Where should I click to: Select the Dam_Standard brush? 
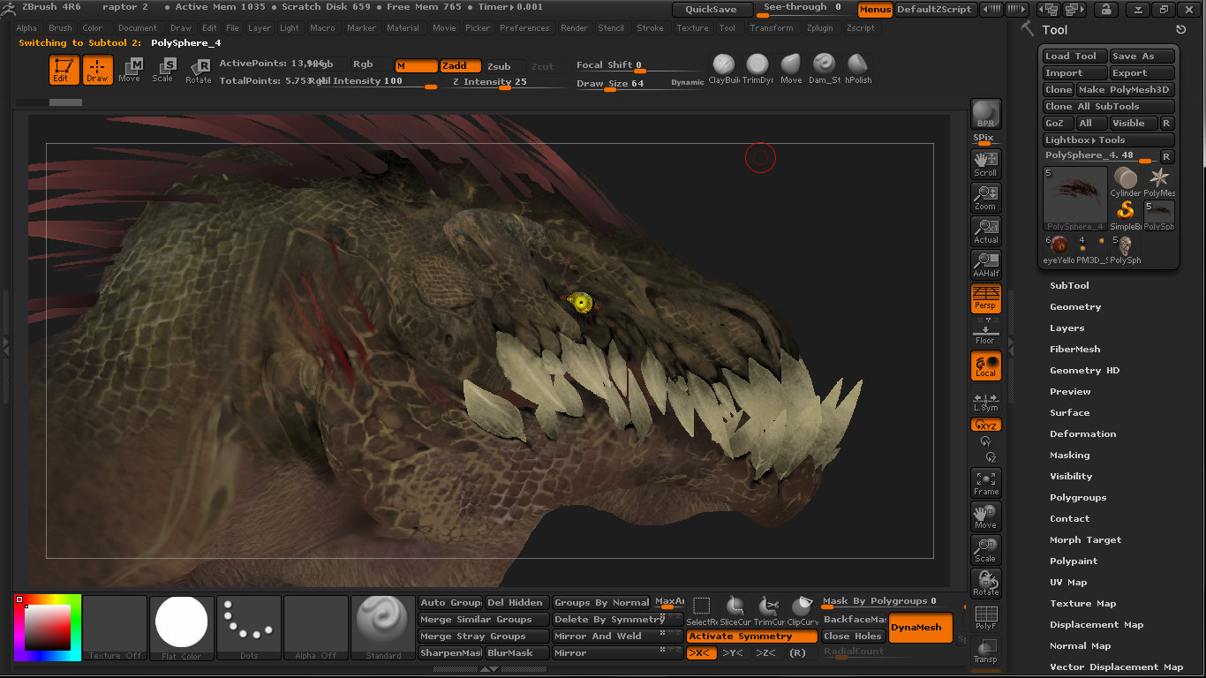pyautogui.click(x=824, y=64)
